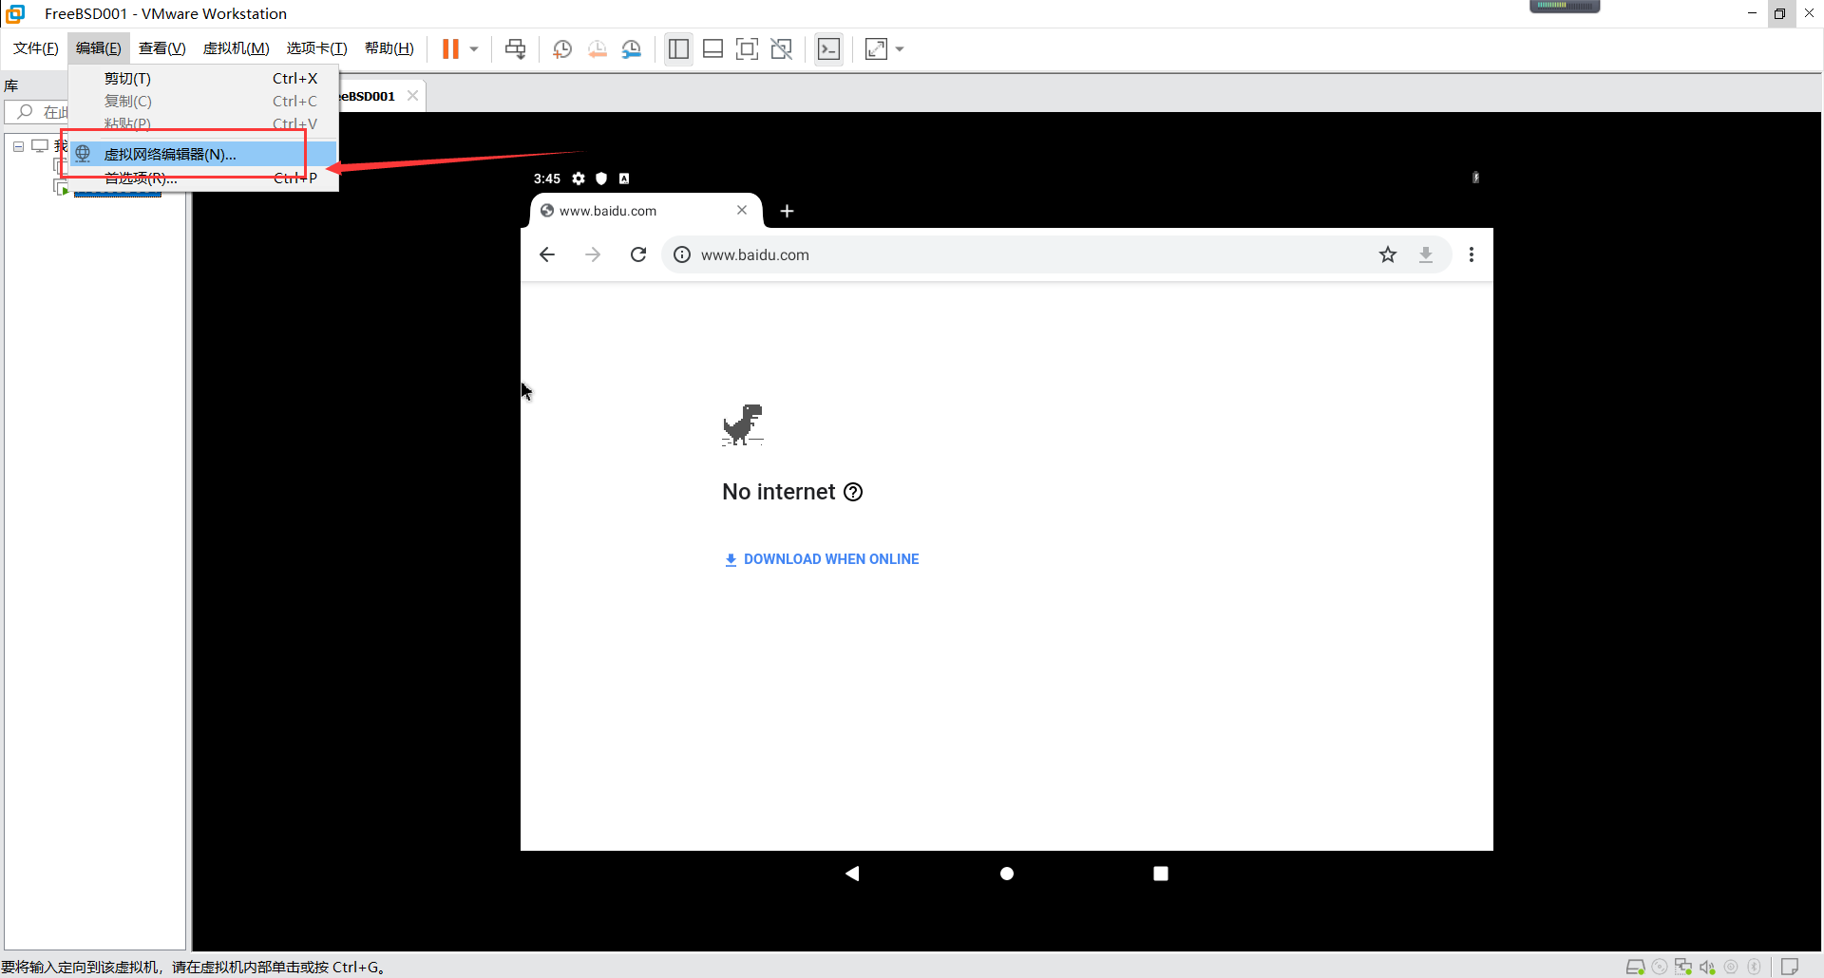Open the dropdown arrow next to stretch icon
1824x978 pixels.
point(900,49)
